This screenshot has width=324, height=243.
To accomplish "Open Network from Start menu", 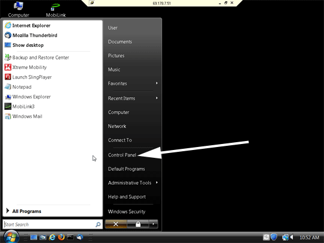I will pyautogui.click(x=117, y=126).
